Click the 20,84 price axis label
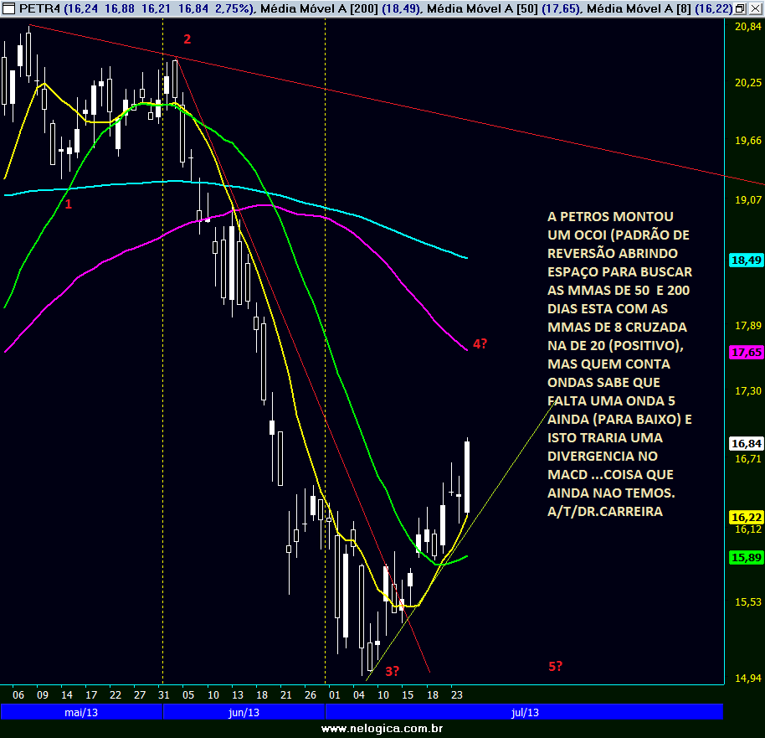Viewport: 765px width, 738px height. click(x=748, y=27)
